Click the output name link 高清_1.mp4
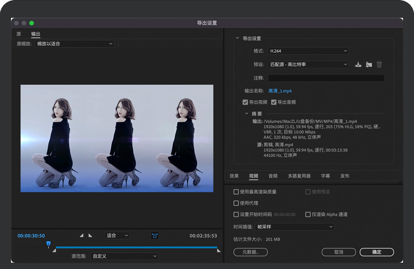 click(280, 91)
